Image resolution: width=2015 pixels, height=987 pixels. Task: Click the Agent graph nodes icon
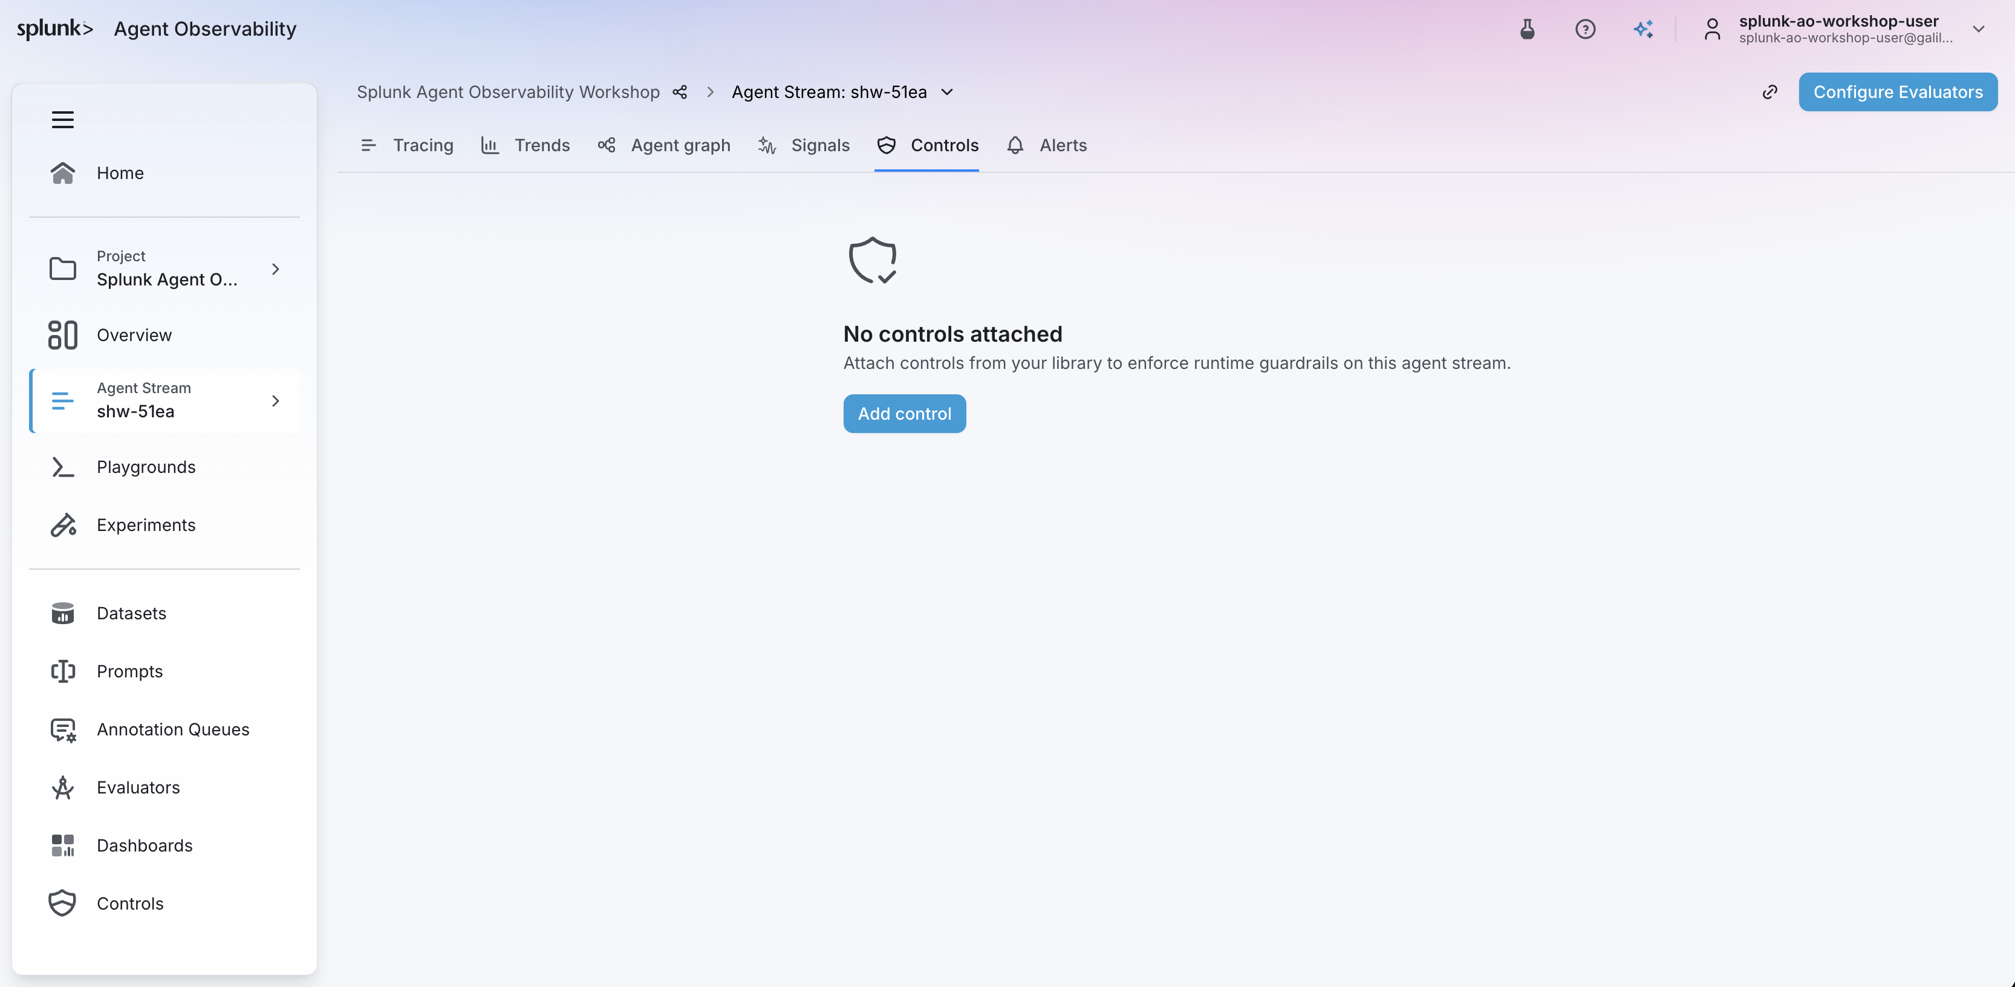click(x=606, y=145)
